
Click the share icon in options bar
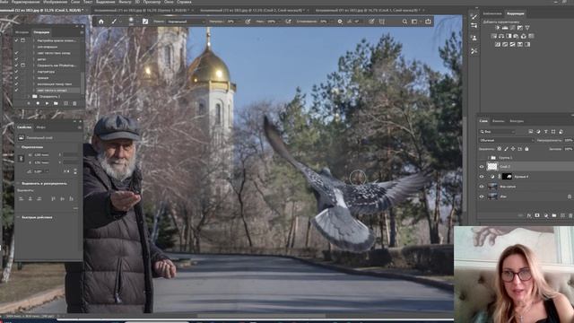pos(428,22)
